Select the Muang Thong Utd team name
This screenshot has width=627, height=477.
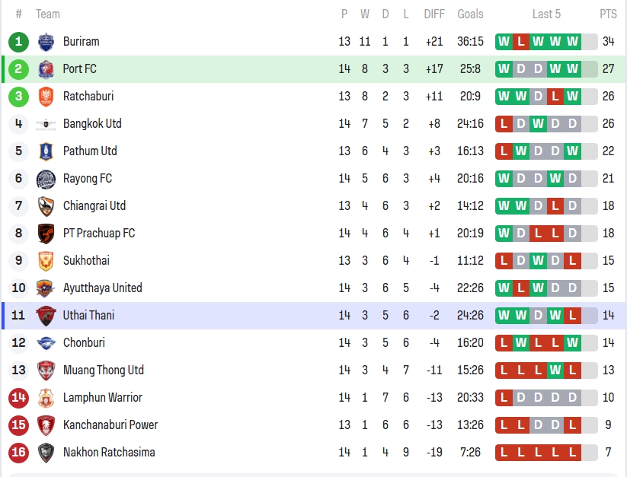103,370
